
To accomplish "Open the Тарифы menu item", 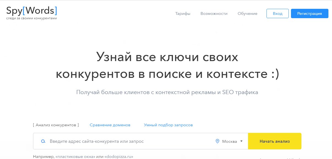I will point(183,13).
